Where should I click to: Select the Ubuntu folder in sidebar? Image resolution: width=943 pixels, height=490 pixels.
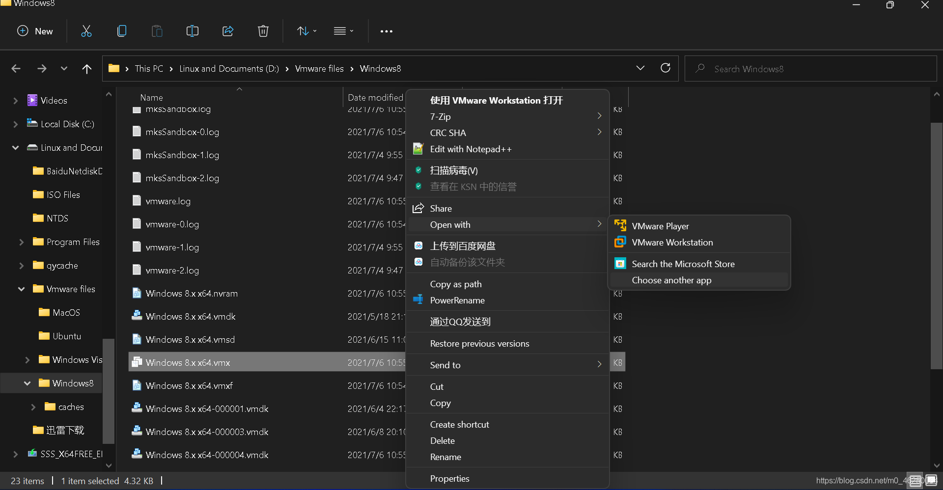click(x=60, y=336)
